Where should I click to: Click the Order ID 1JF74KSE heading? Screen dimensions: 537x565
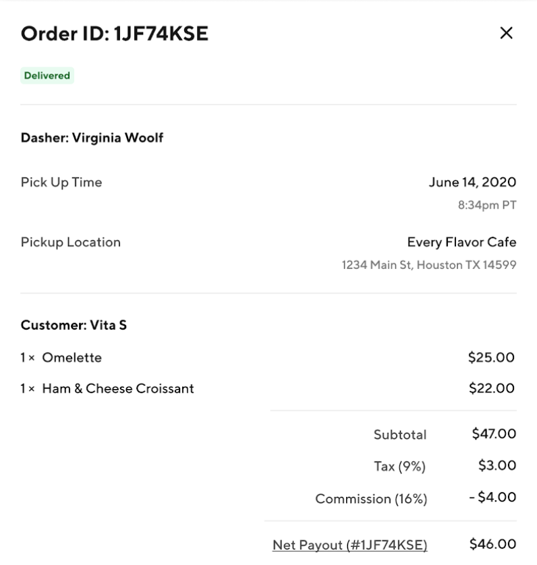pyautogui.click(x=115, y=34)
